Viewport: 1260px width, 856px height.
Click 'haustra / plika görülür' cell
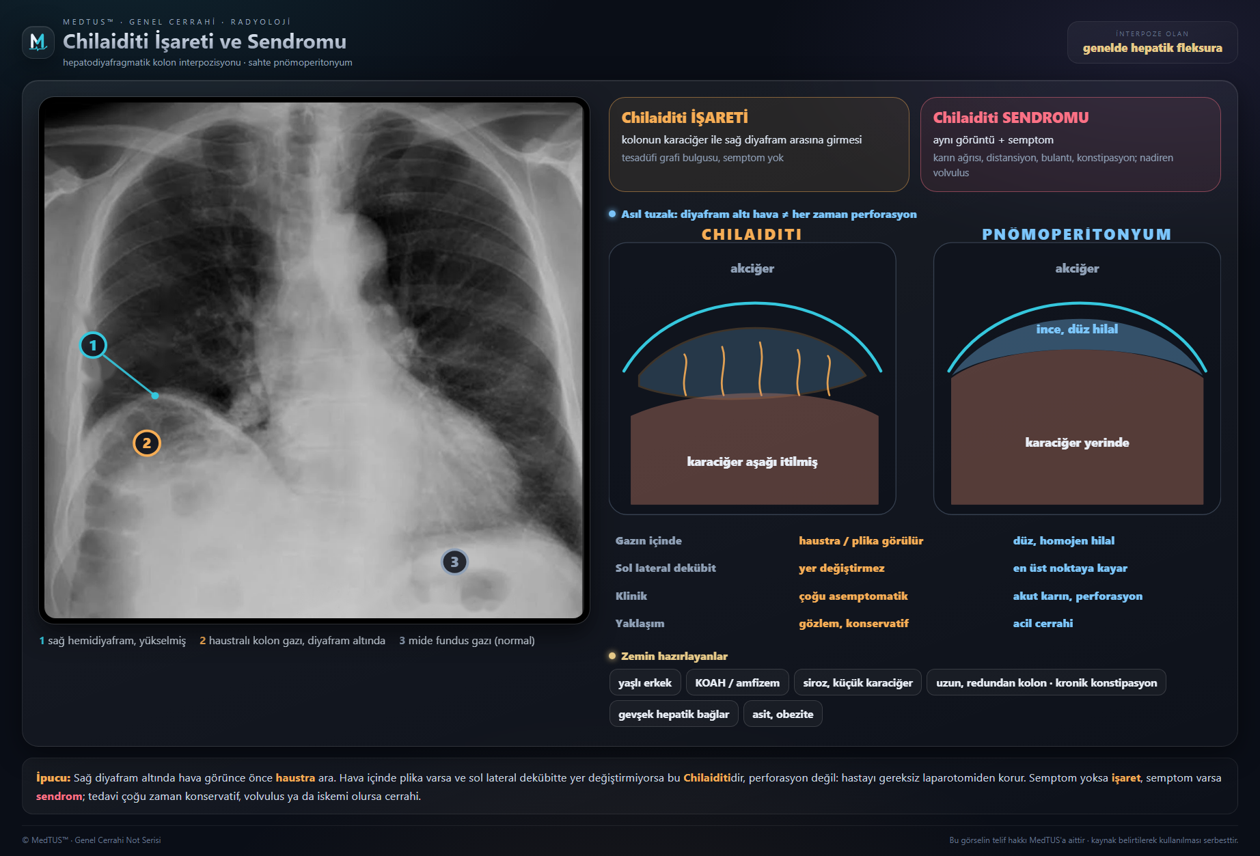click(861, 540)
